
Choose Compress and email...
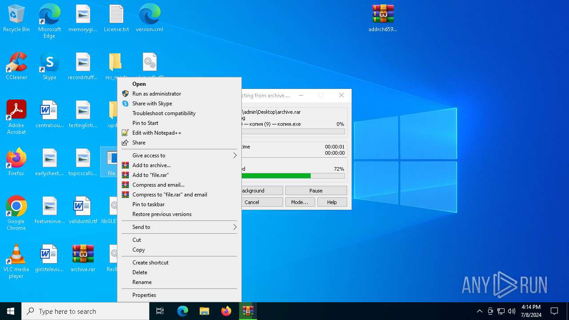(179, 185)
